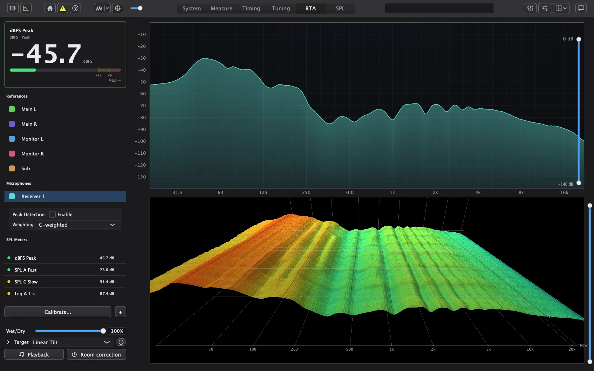
Task: Select the RTA tab
Action: click(x=311, y=8)
